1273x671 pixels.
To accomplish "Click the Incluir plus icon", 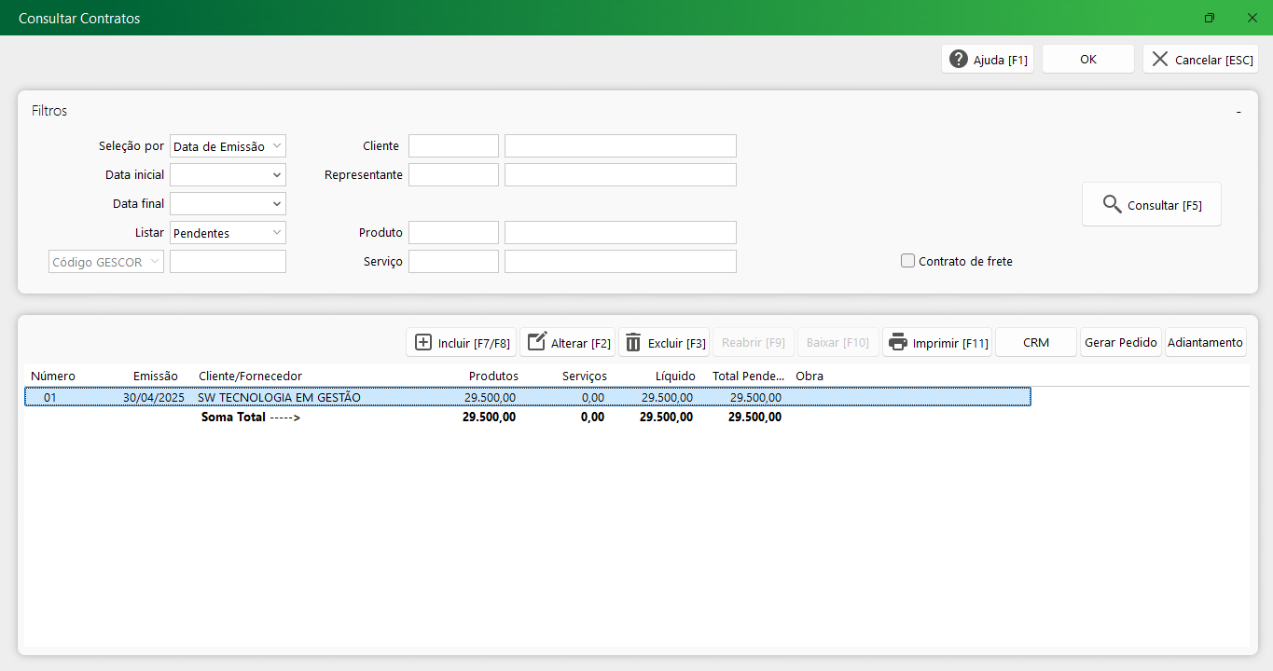I will tap(423, 343).
